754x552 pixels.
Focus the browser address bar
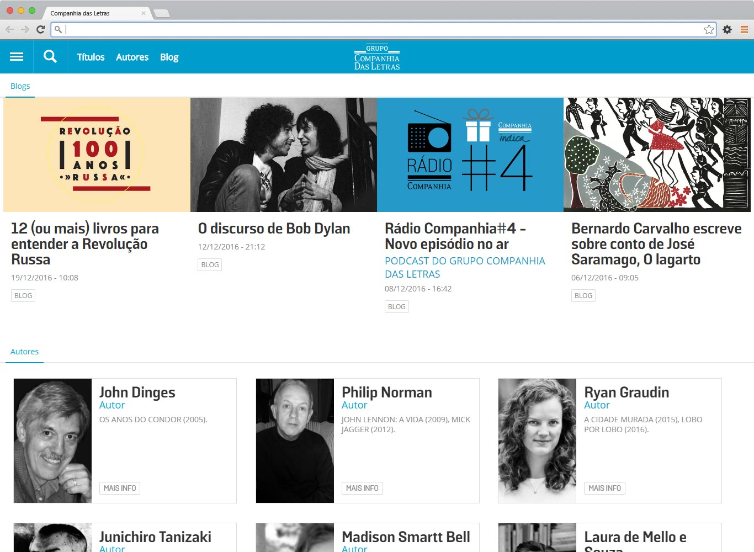coord(381,30)
